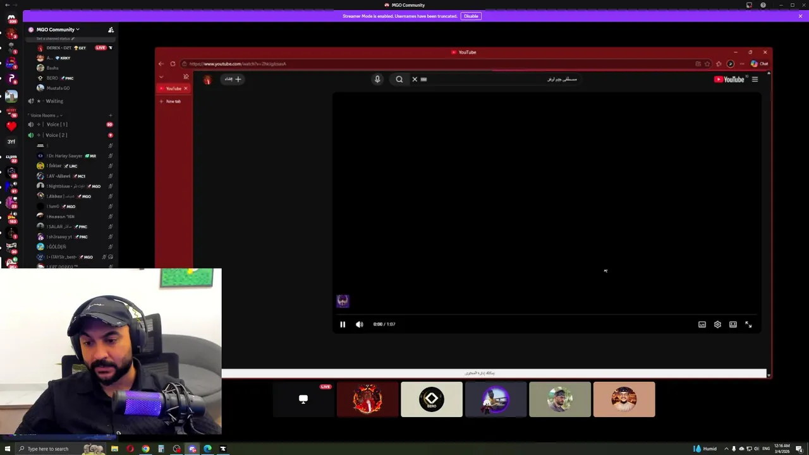Image resolution: width=809 pixels, height=455 pixels.
Task: Open File Explorer from the taskbar
Action: point(114,449)
